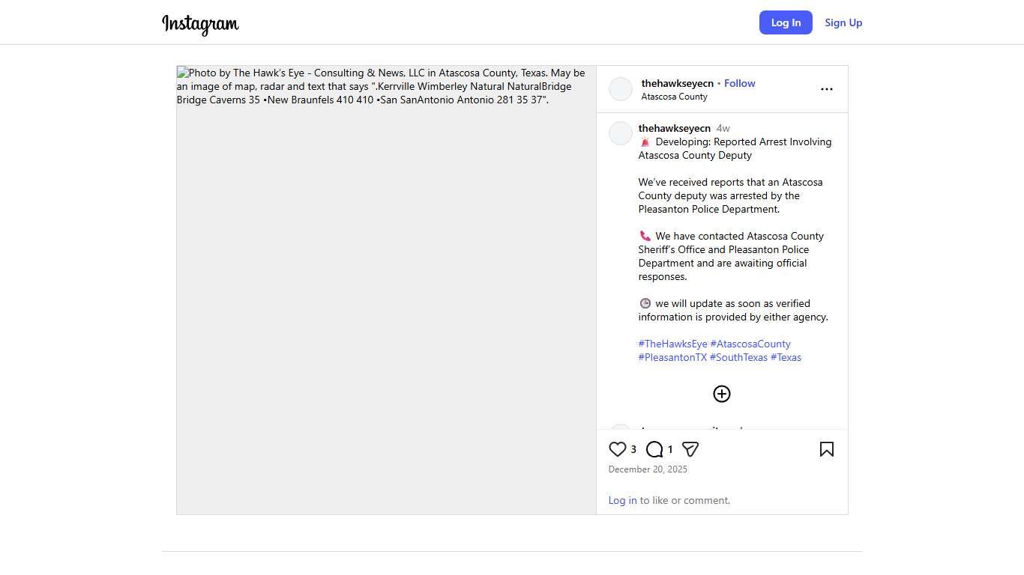This screenshot has height=575, width=1024.
Task: Load more comments with plus circle
Action: pos(721,394)
